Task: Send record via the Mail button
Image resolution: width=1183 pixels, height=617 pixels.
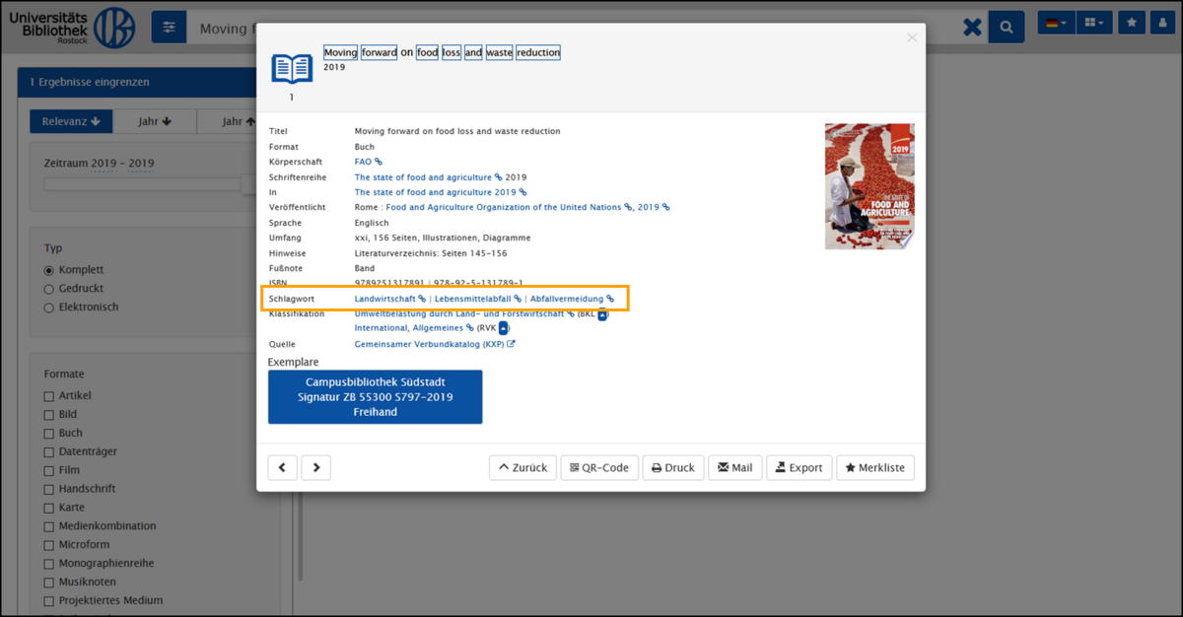Action: tap(735, 467)
